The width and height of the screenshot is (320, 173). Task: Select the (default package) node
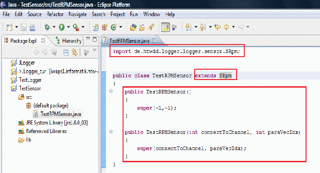(x=47, y=106)
